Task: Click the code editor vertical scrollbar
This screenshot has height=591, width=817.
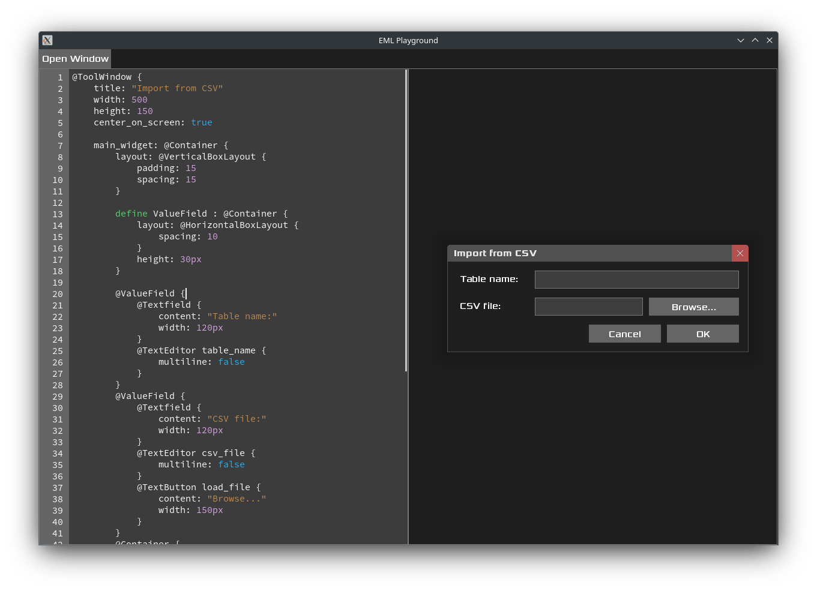Action: click(406, 221)
